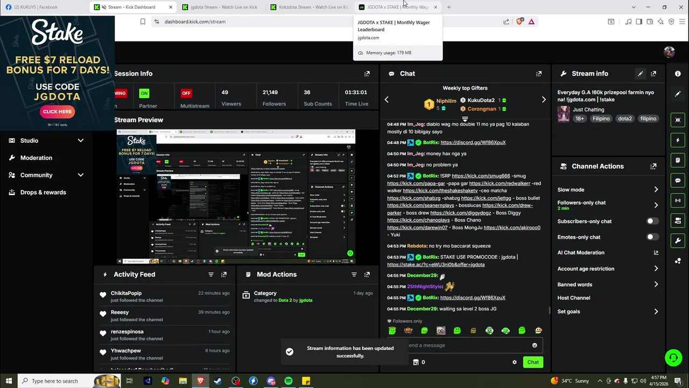This screenshot has width=689, height=388.
Task: Click the account avatar at top right
Action: click(x=669, y=52)
